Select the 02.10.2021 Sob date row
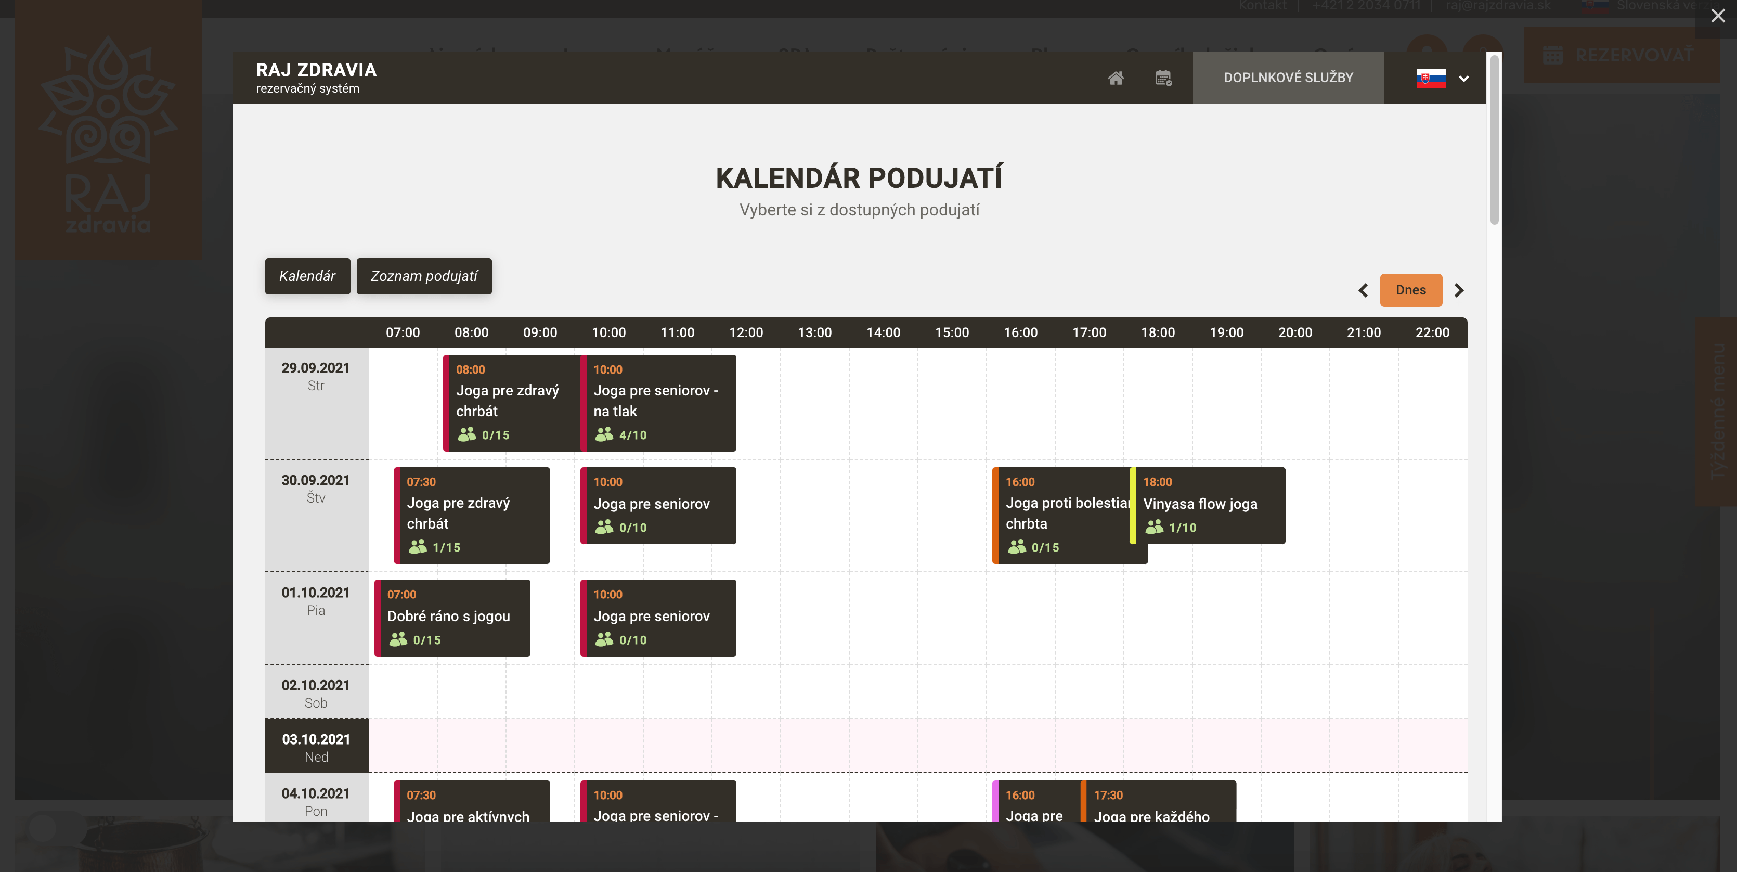 [x=316, y=692]
